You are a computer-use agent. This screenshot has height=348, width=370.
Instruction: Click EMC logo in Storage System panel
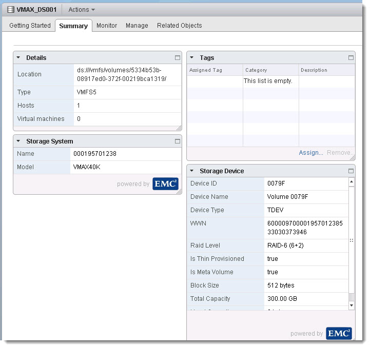tap(165, 184)
